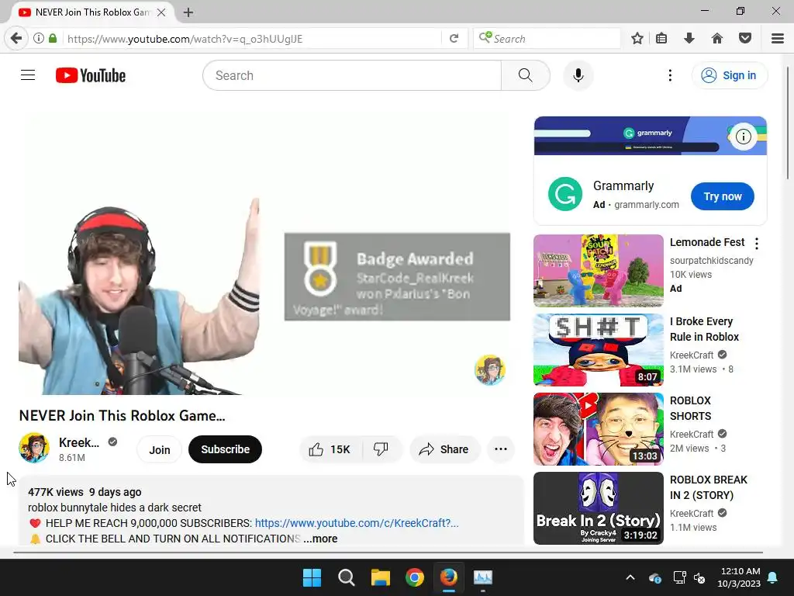The width and height of the screenshot is (794, 596).
Task: Open the Windows Start menu
Action: (x=312, y=577)
